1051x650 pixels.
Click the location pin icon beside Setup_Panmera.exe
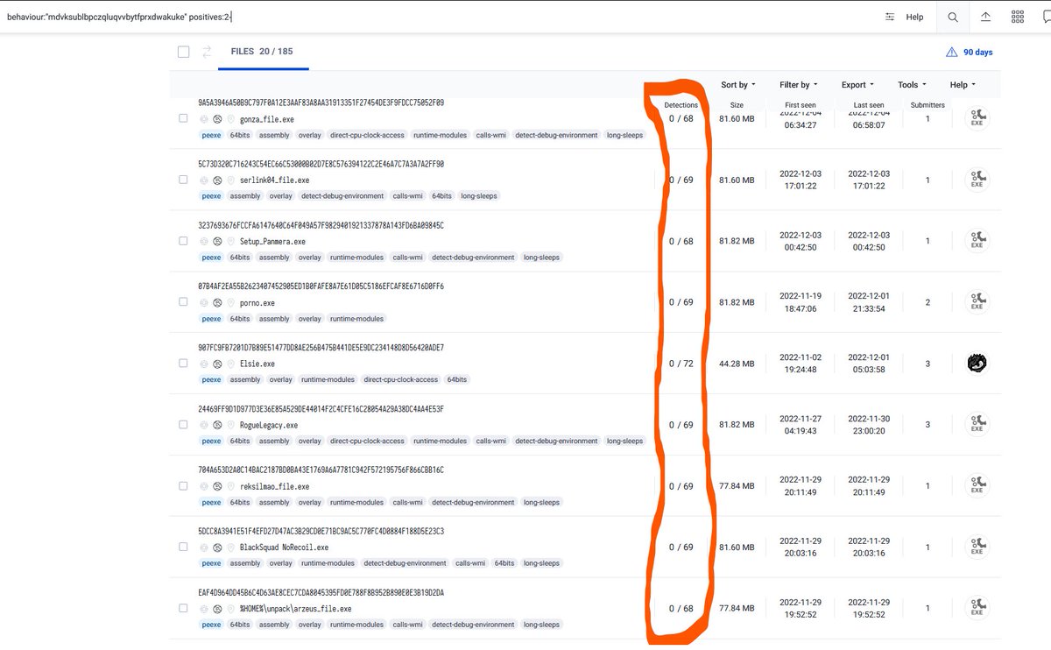pos(230,241)
